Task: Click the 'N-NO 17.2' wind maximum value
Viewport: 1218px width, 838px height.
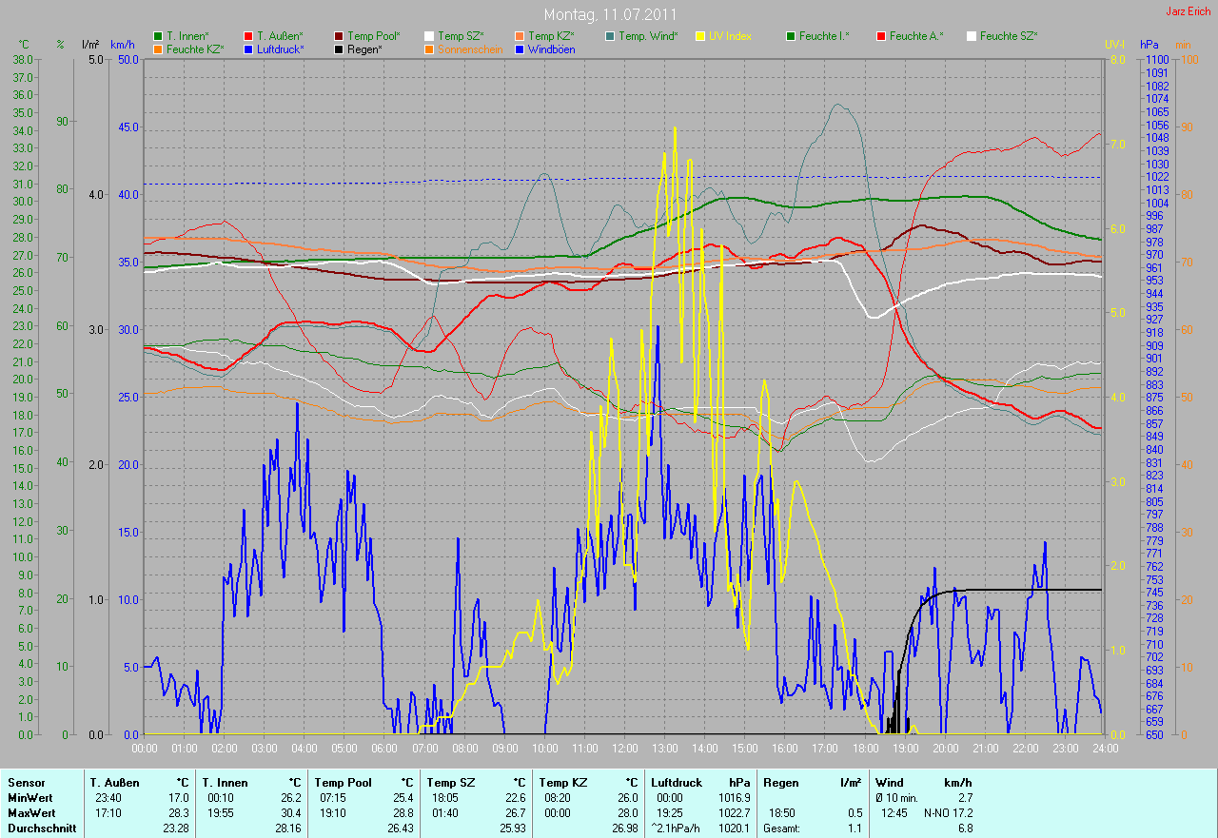Action: pyautogui.click(x=948, y=813)
